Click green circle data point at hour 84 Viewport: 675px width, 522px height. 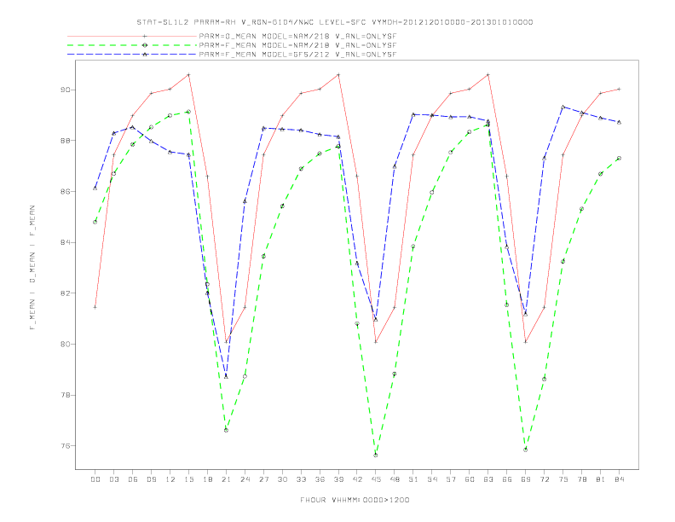point(619,159)
